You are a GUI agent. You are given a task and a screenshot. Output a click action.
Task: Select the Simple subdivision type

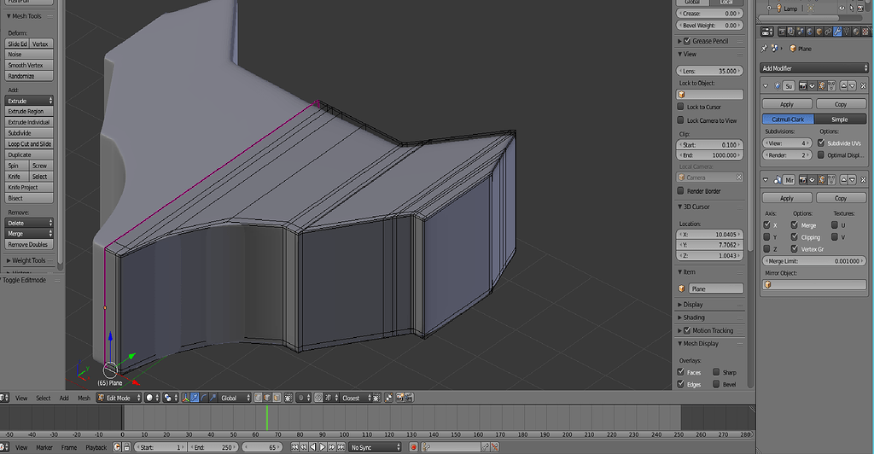840,119
